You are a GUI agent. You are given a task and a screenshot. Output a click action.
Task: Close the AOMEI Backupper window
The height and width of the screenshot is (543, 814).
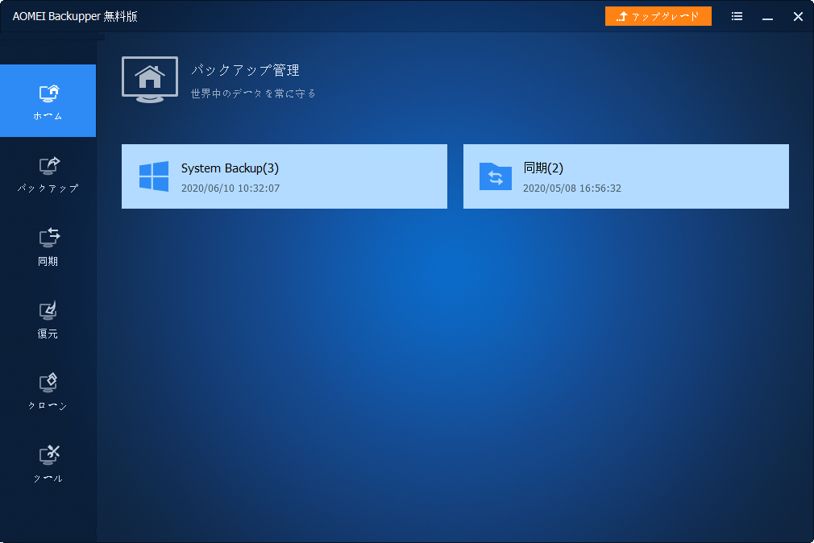pyautogui.click(x=799, y=17)
